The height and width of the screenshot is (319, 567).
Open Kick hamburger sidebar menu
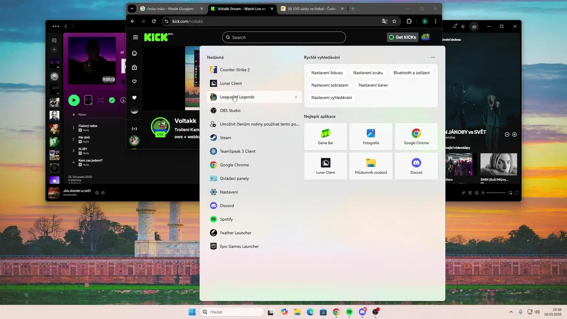point(135,37)
